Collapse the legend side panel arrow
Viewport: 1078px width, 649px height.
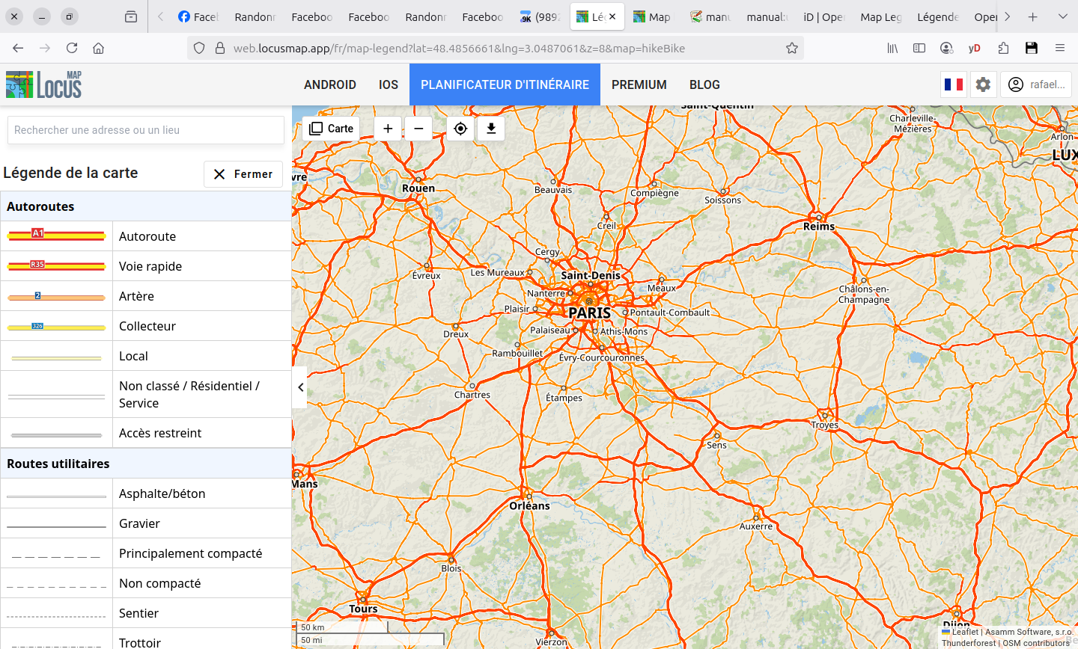click(x=300, y=387)
